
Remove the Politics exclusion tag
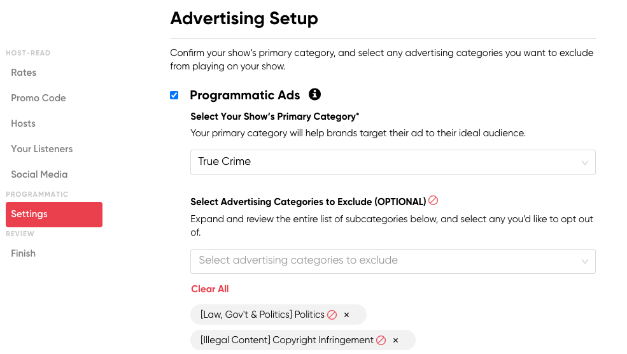click(347, 315)
